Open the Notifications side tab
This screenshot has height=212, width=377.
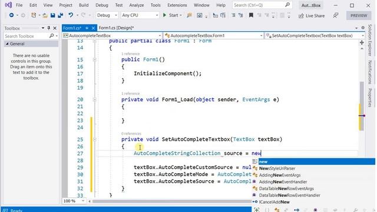pos(370,72)
